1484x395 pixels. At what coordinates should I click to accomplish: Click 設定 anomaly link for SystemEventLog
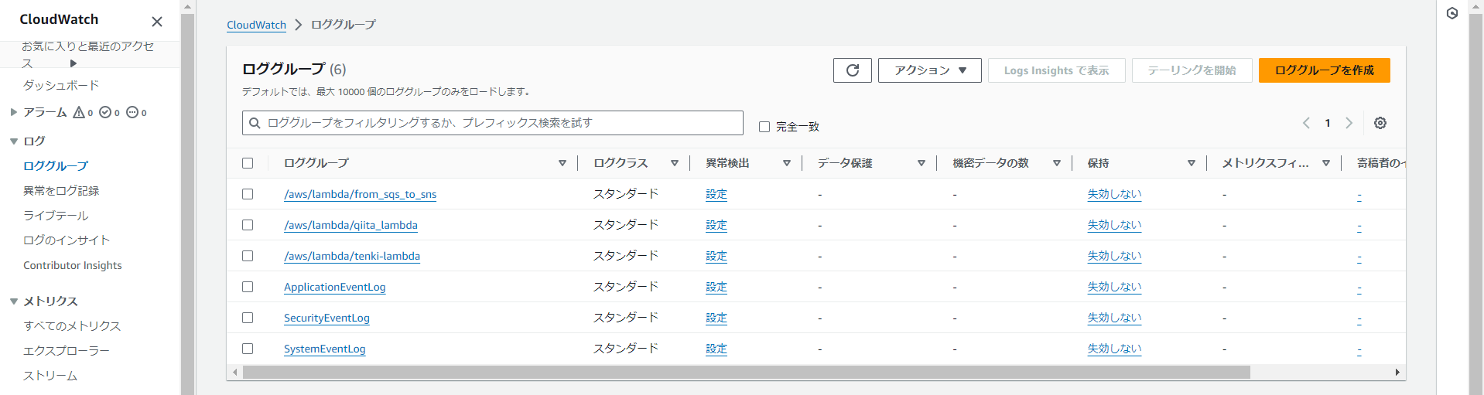tap(716, 349)
